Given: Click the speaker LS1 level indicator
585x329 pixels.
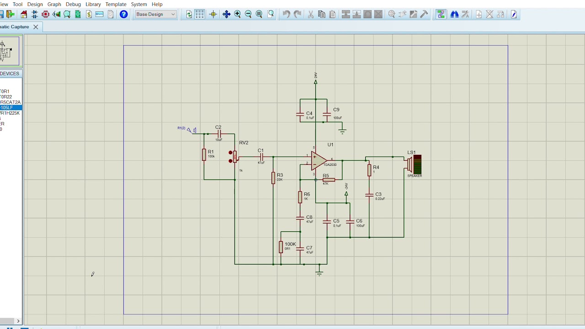Looking at the screenshot, I should pyautogui.click(x=417, y=164).
